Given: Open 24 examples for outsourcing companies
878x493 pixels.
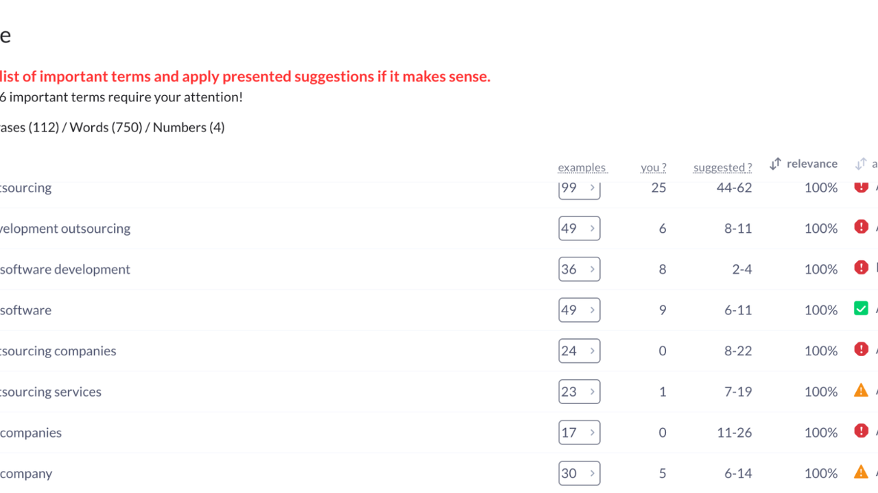Looking at the screenshot, I should 579,351.
